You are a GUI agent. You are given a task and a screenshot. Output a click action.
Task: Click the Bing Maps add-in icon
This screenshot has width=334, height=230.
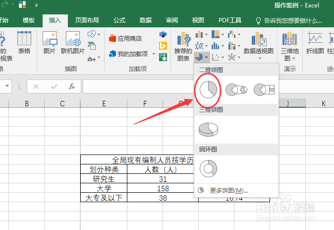[163, 46]
